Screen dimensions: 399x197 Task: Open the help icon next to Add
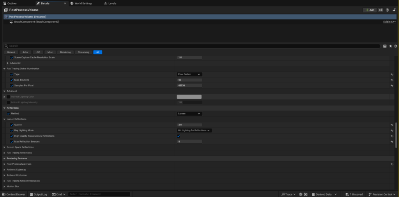387,10
